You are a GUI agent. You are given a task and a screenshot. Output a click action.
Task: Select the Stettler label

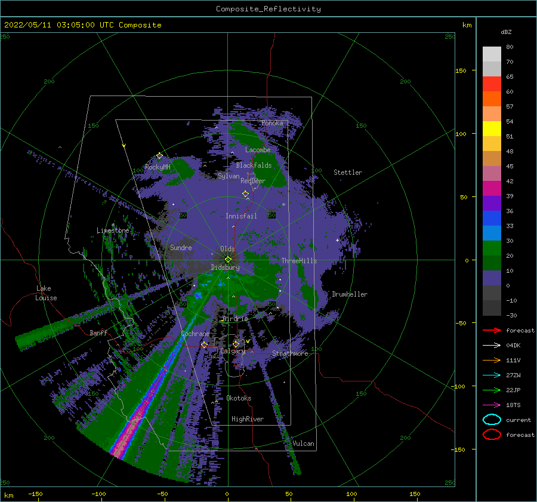coord(348,173)
